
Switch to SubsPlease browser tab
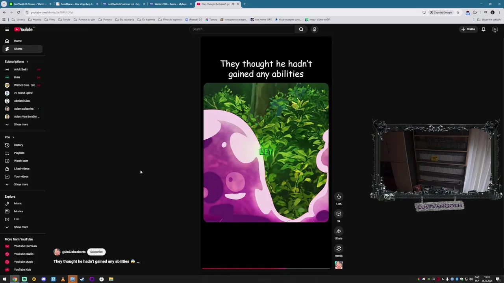tap(77, 4)
